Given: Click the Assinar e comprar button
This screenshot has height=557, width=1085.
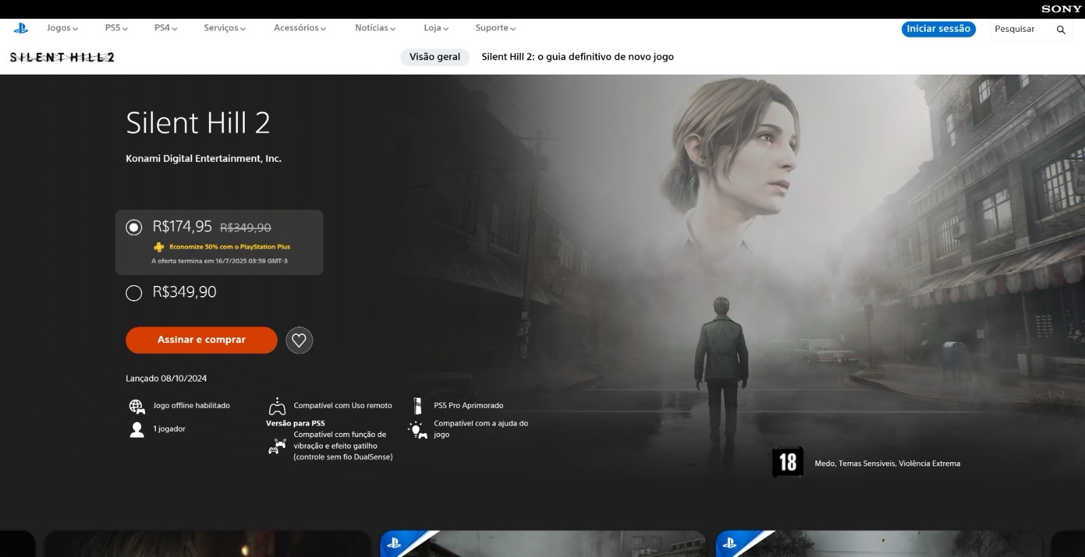Looking at the screenshot, I should coord(201,340).
